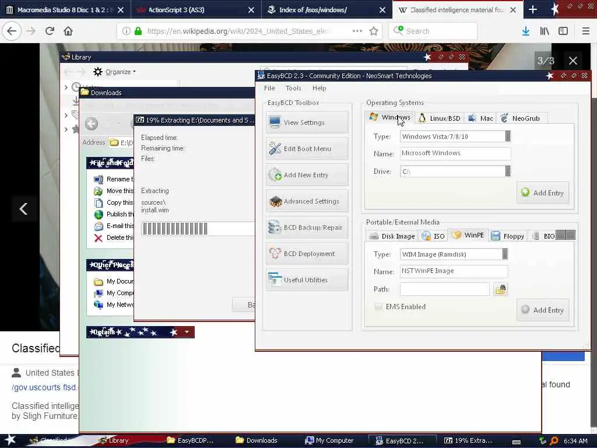This screenshot has height=448, width=597.
Task: Bookmark this page with star icon
Action: click(x=374, y=31)
